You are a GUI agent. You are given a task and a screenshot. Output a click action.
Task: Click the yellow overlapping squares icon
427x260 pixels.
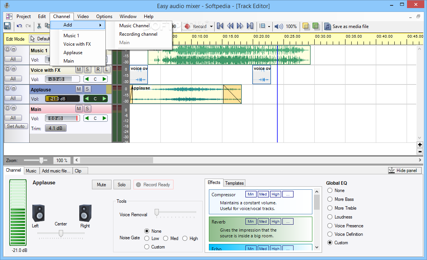[306, 26]
